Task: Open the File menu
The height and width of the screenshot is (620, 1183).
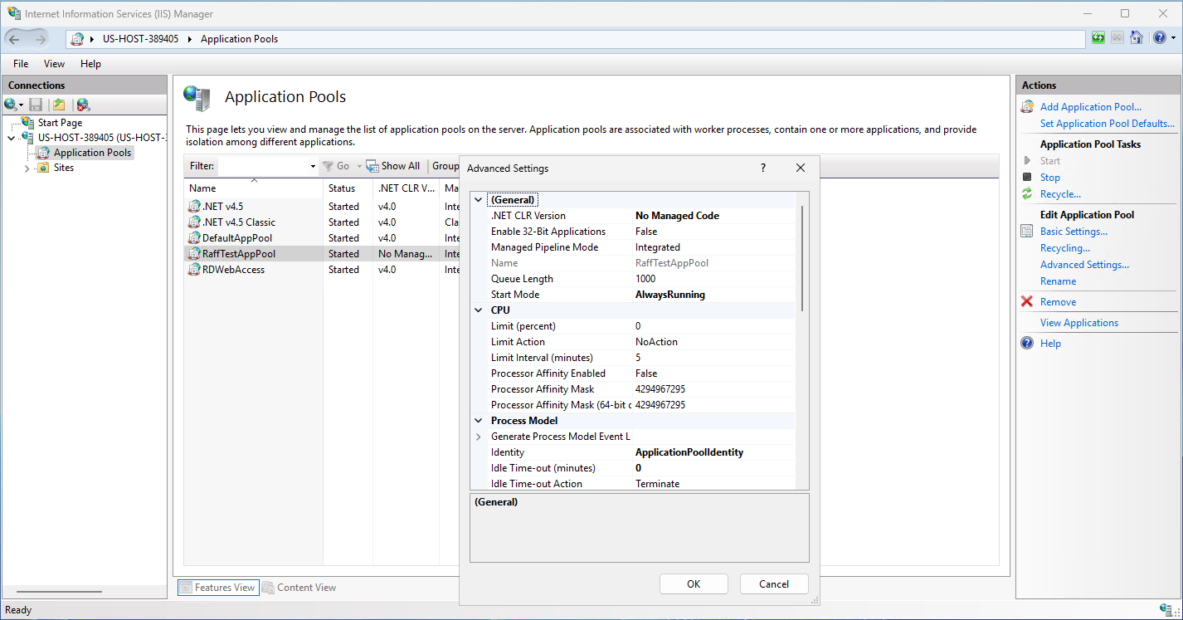Action: point(21,64)
